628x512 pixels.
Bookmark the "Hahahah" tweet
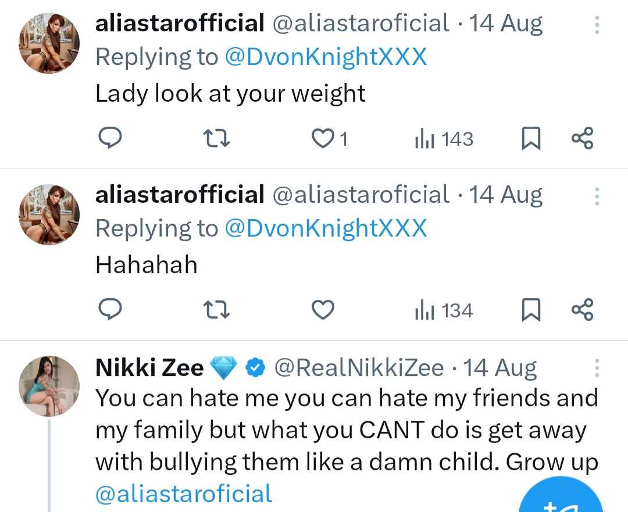(530, 310)
